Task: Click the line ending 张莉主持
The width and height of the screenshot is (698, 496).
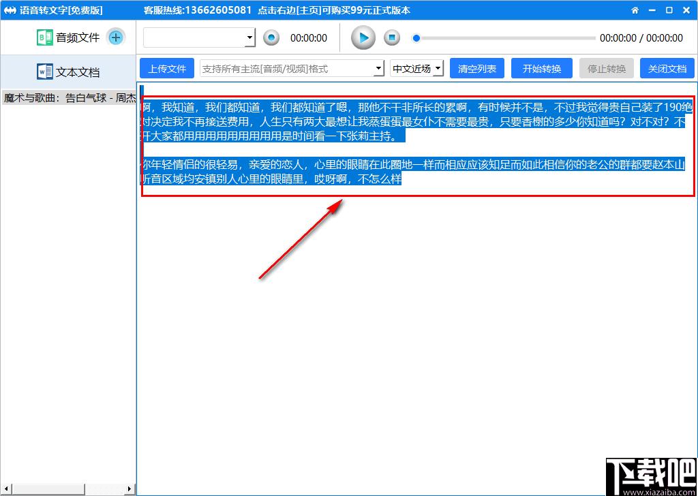Action: tap(273, 136)
